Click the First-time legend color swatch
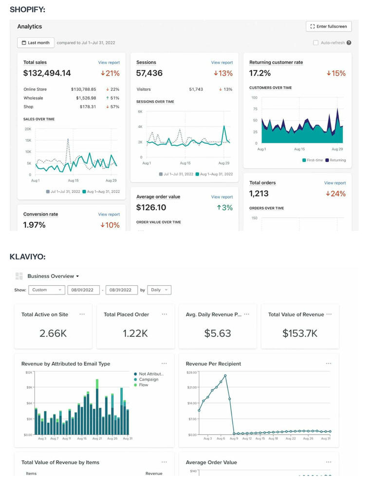369x490 pixels. pyautogui.click(x=304, y=160)
